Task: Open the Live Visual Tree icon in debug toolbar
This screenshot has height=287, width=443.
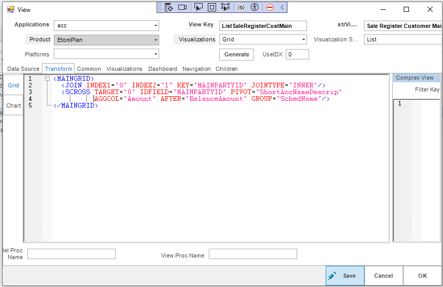Action: pyautogui.click(x=168, y=7)
